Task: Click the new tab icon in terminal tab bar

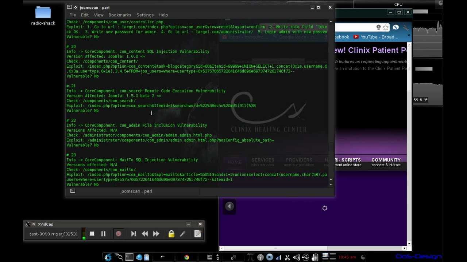Action: tap(73, 191)
